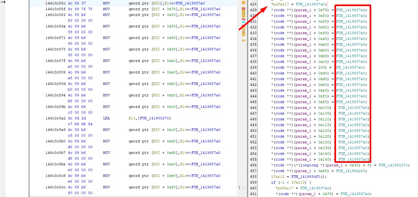418x197 pixels.
Task: Select address 146c3c88d in the listing
Action: (x=55, y=84)
